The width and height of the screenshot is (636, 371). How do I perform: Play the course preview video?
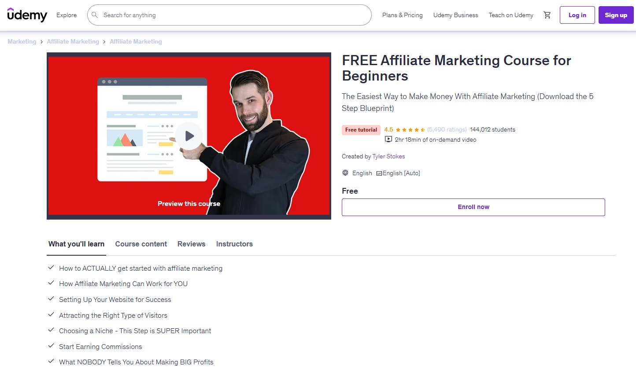pos(189,136)
